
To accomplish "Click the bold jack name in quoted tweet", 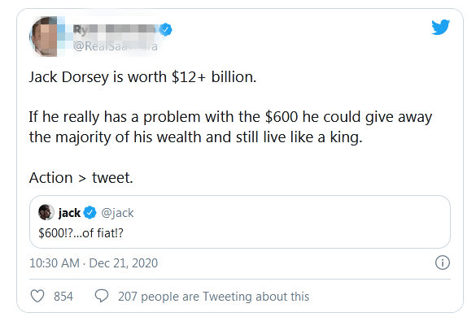I will (x=69, y=213).
